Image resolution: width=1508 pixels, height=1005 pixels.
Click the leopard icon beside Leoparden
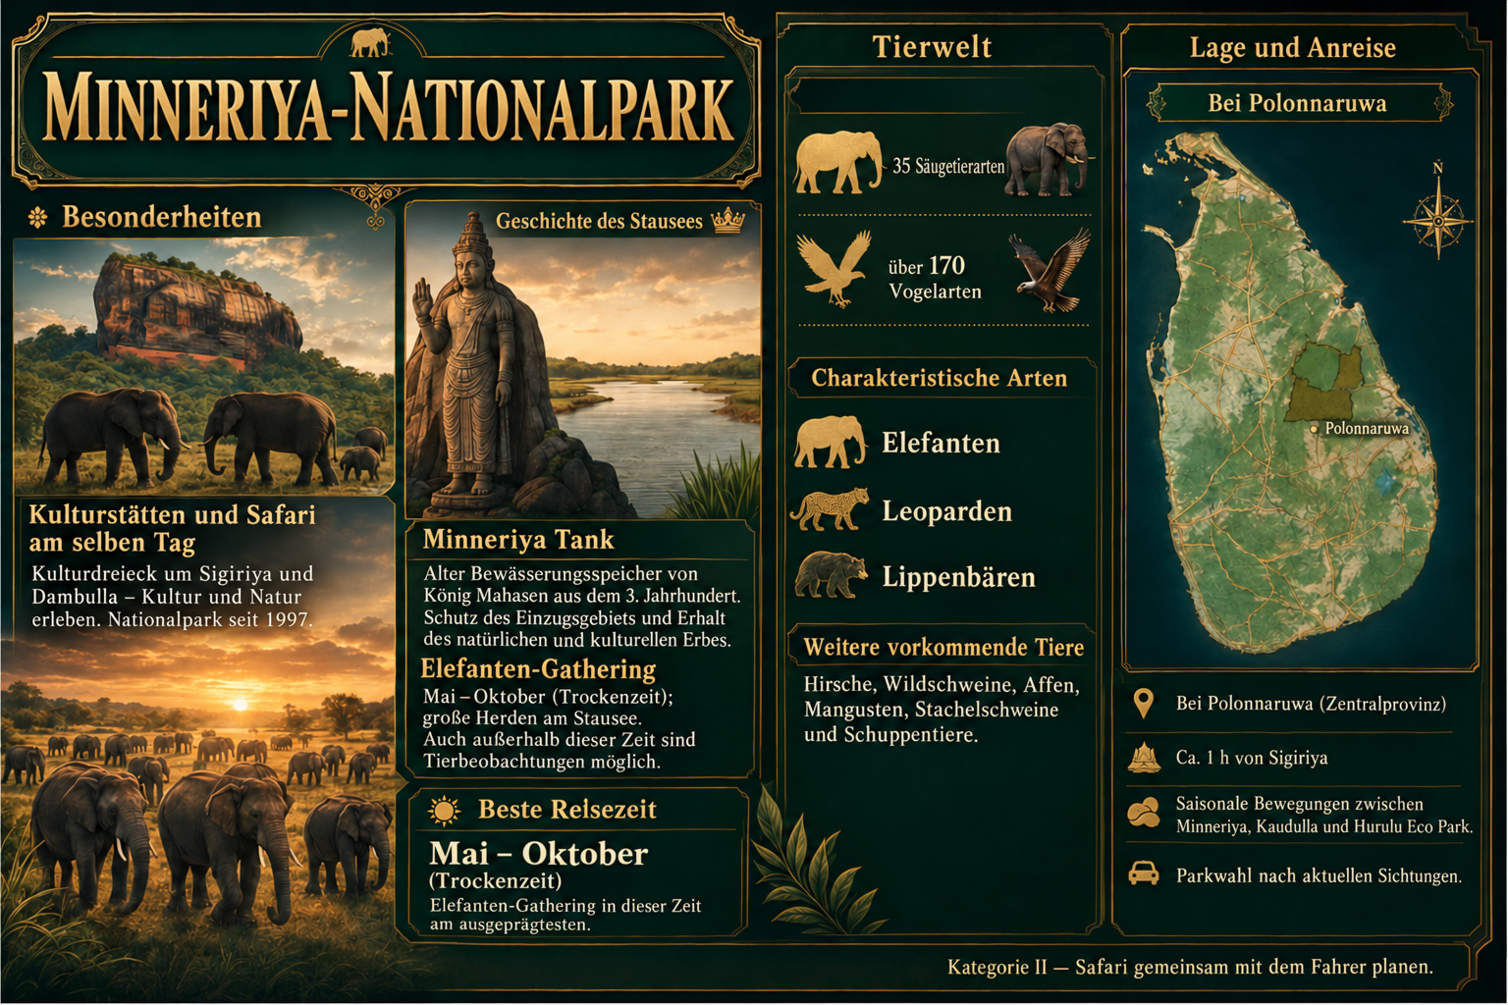click(x=831, y=510)
